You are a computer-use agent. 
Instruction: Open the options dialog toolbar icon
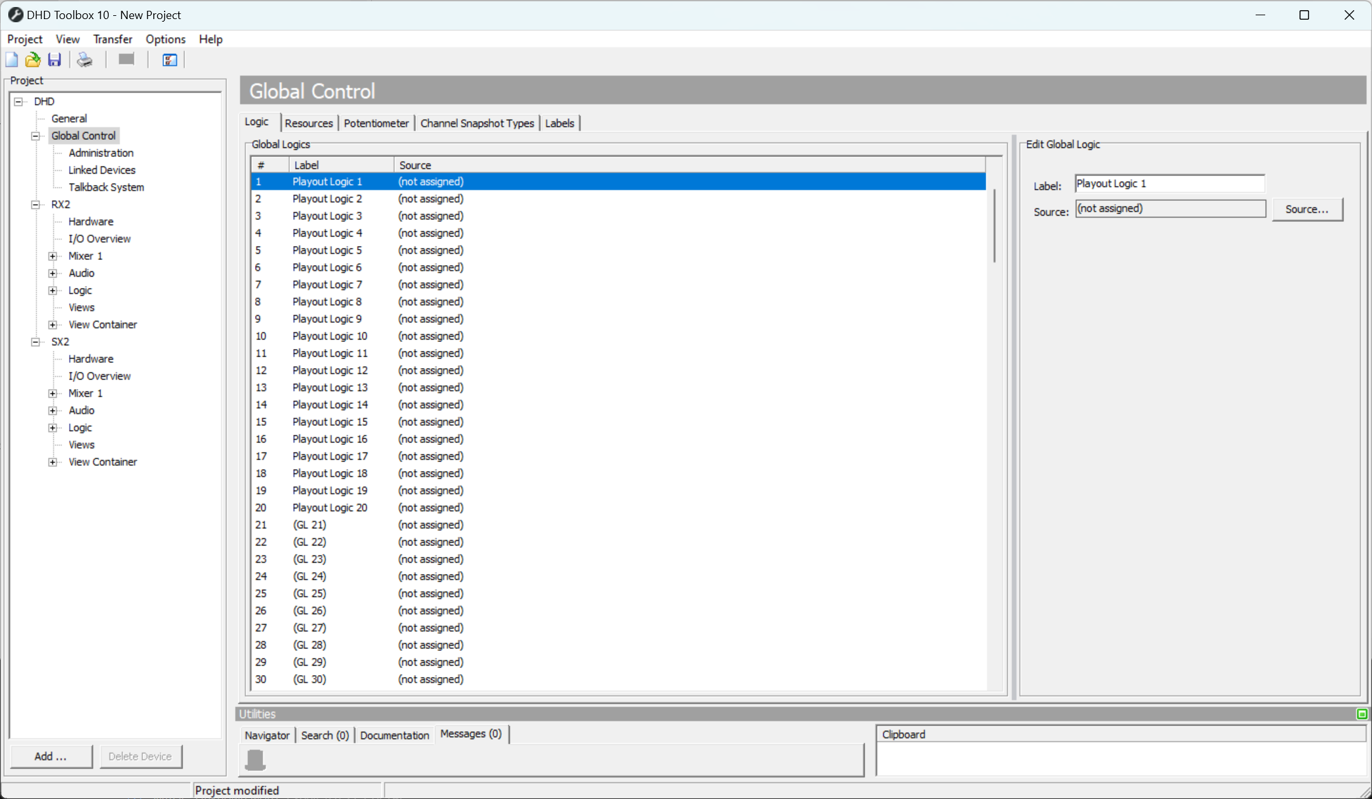(x=168, y=59)
